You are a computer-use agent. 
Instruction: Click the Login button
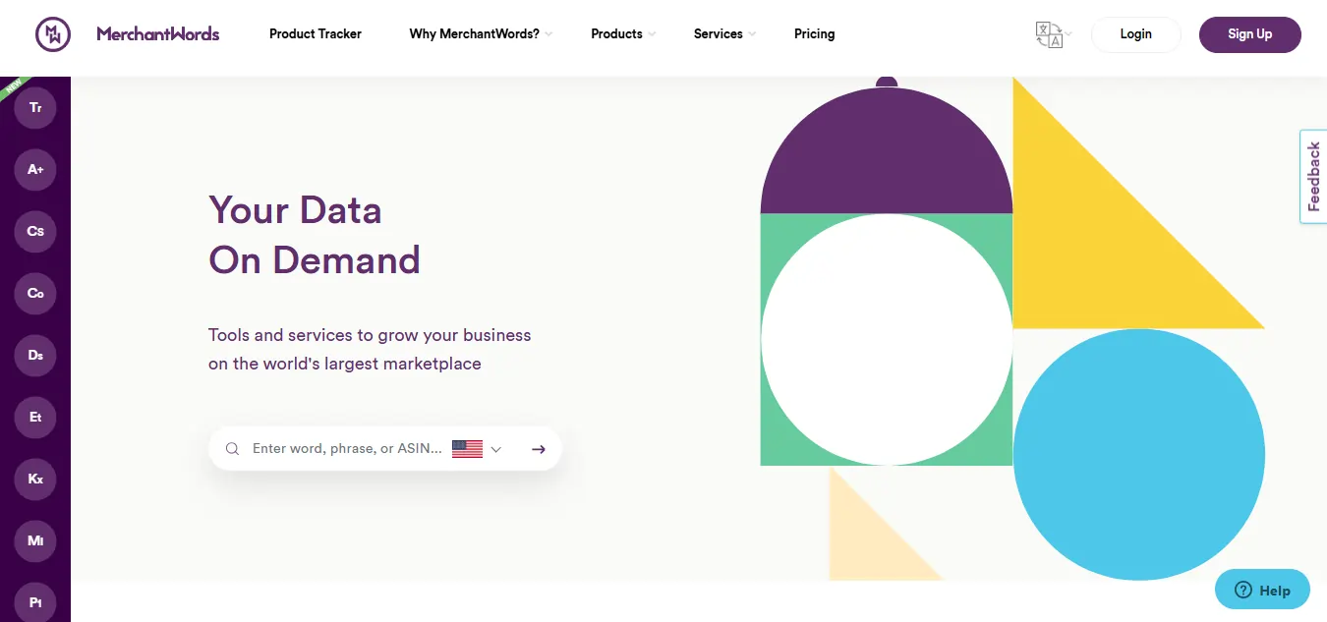click(x=1135, y=33)
